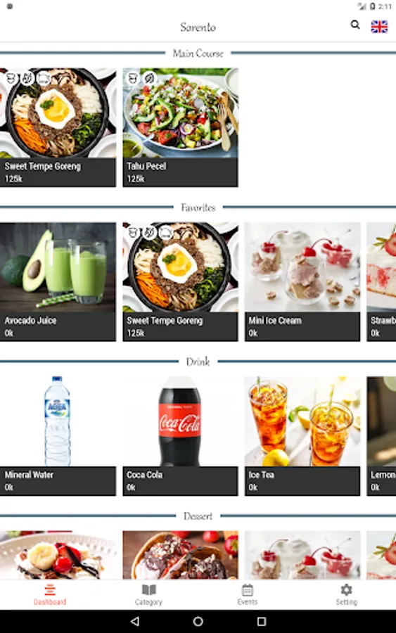396x633 pixels.
Task: Select chef hat icon on Tahu Pecel
Action: tap(133, 78)
